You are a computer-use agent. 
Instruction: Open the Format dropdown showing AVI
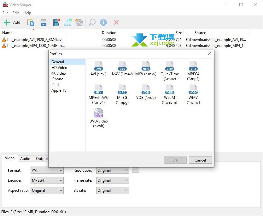pyautogui.click(x=47, y=170)
